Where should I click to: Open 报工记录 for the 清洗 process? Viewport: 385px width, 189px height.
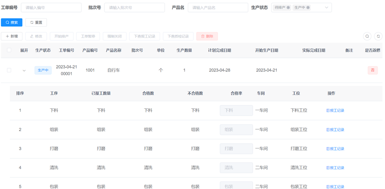(335, 168)
